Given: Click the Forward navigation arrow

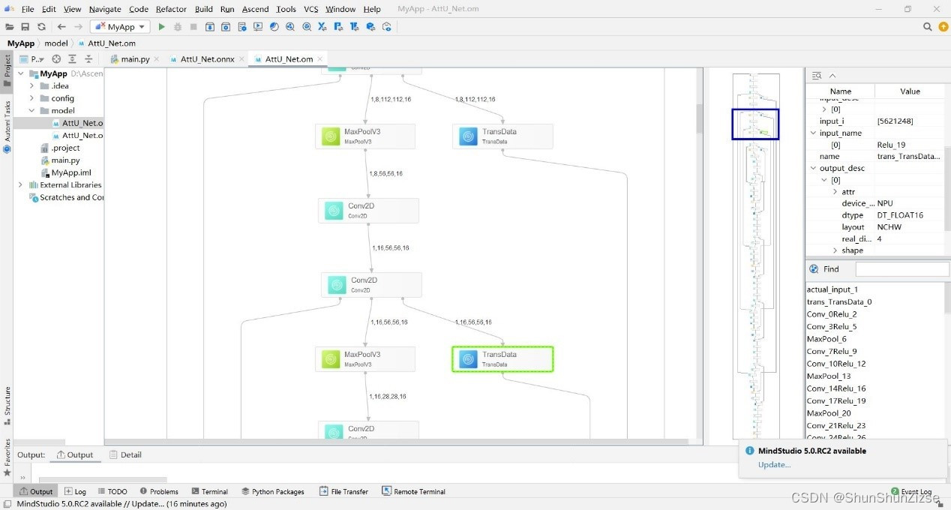Looking at the screenshot, I should [77, 26].
